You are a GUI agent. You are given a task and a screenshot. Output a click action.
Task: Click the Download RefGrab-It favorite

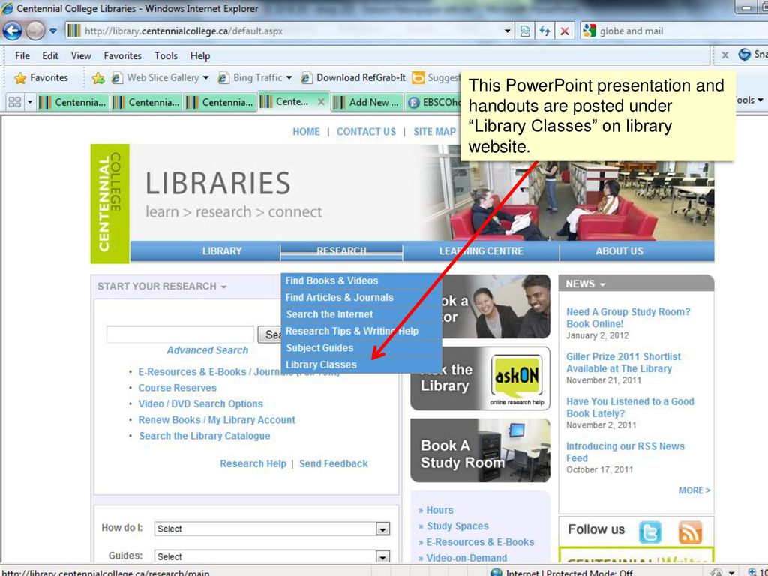(353, 77)
